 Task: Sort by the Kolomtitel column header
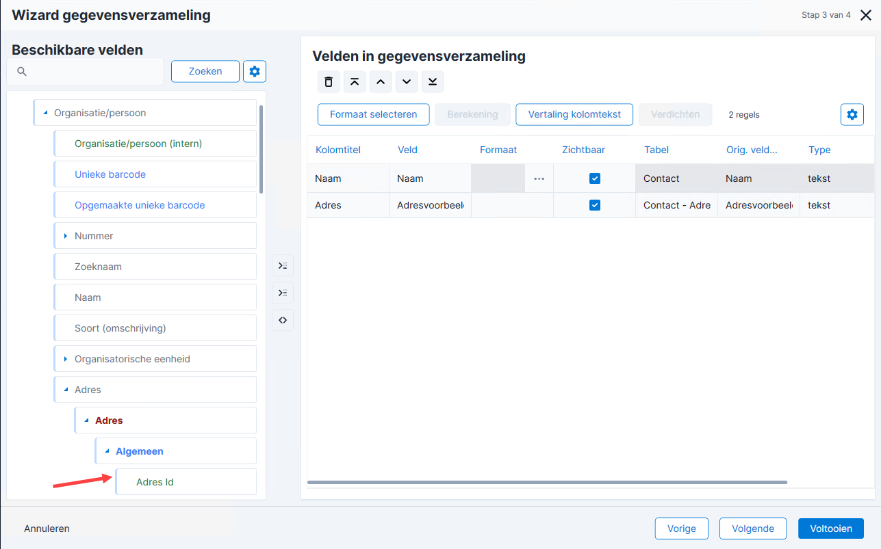click(338, 150)
